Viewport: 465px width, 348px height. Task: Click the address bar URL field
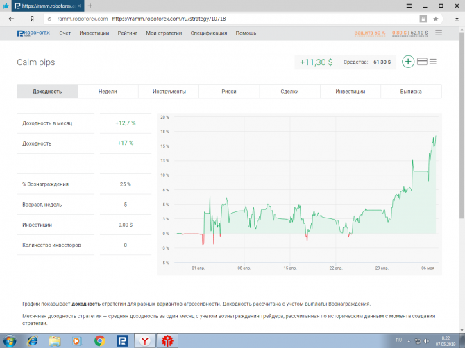pos(232,19)
